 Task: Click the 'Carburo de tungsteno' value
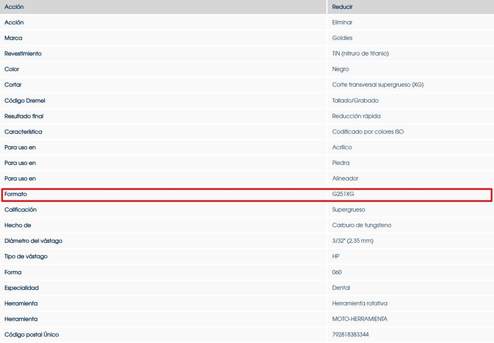pyautogui.click(x=362, y=225)
